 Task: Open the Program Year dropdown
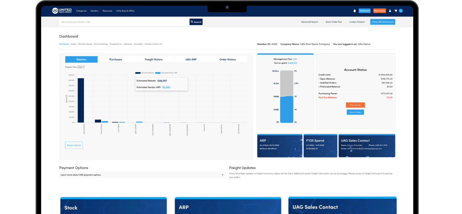81,67
